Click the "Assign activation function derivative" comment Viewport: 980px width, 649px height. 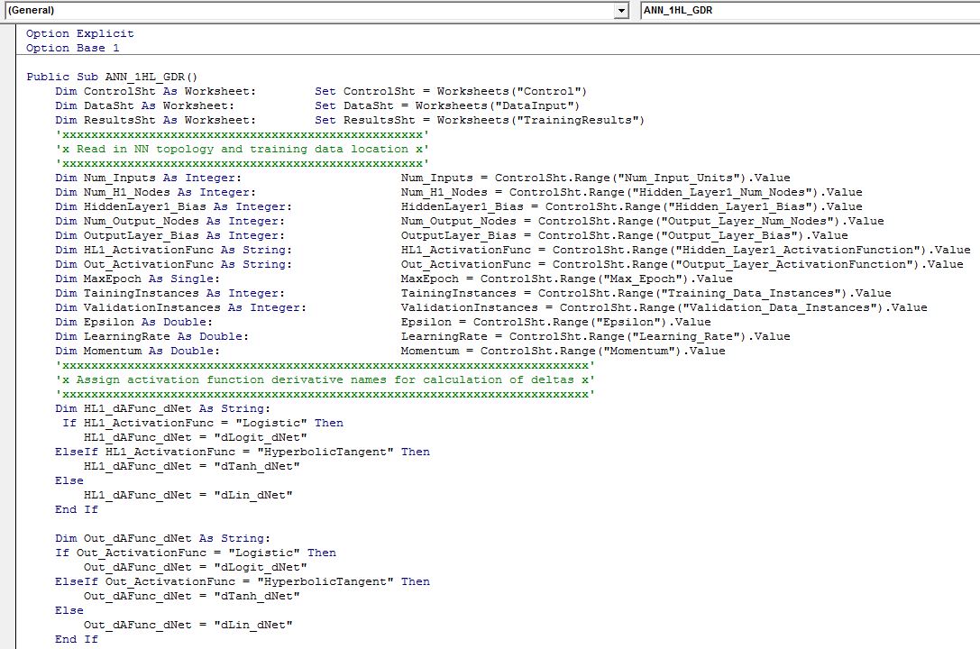(325, 379)
